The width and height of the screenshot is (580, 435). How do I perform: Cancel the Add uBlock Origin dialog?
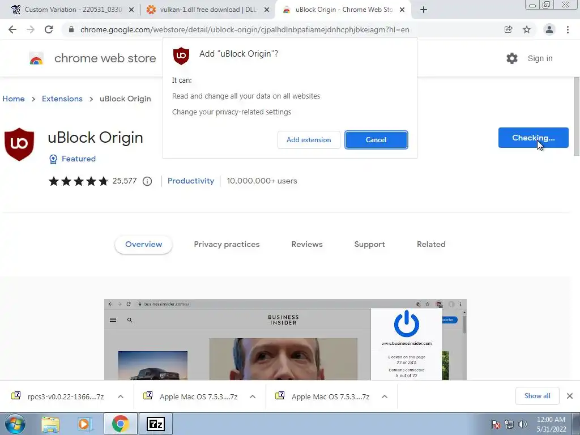376,140
